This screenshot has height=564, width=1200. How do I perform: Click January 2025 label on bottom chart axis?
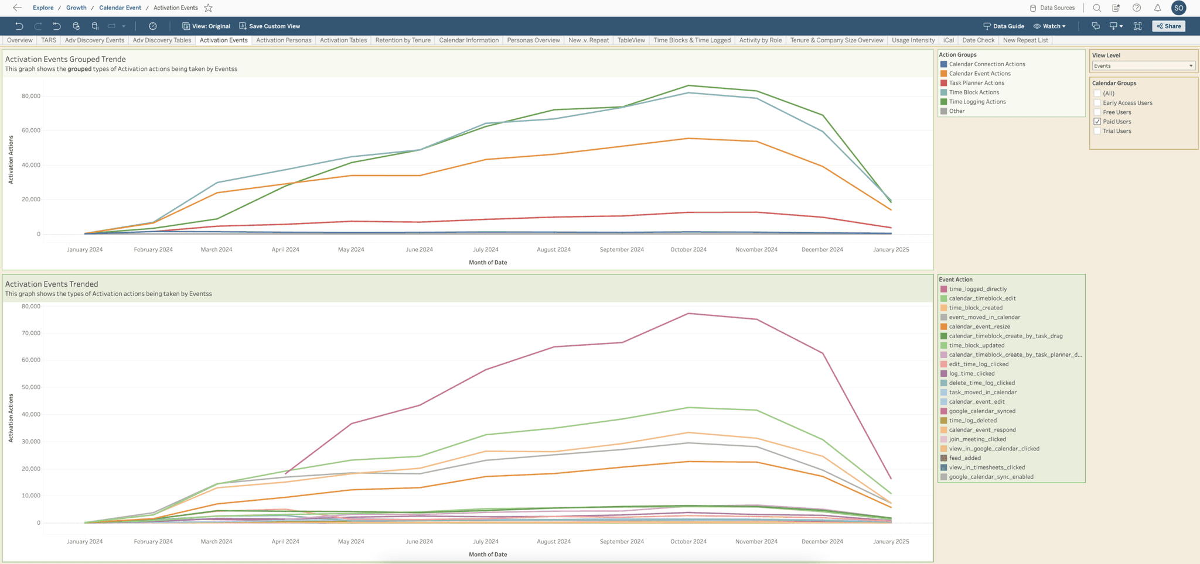pos(891,541)
